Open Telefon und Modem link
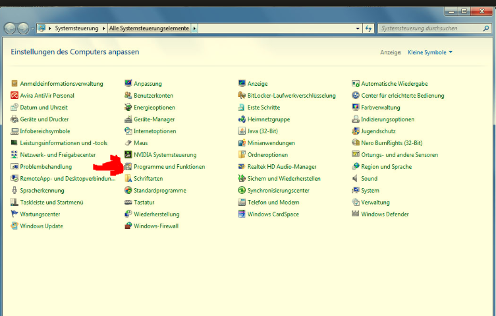The image size is (496, 316). point(273,203)
